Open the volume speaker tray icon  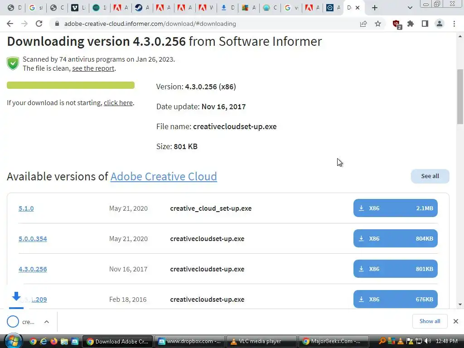[428, 341]
